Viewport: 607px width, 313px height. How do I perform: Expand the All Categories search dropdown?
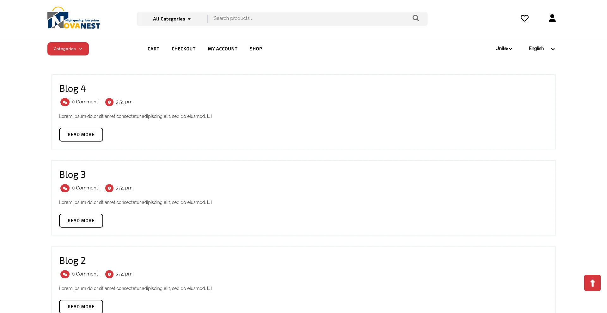[x=172, y=19]
